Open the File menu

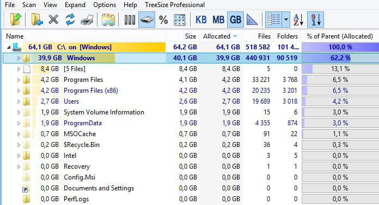pos(10,5)
